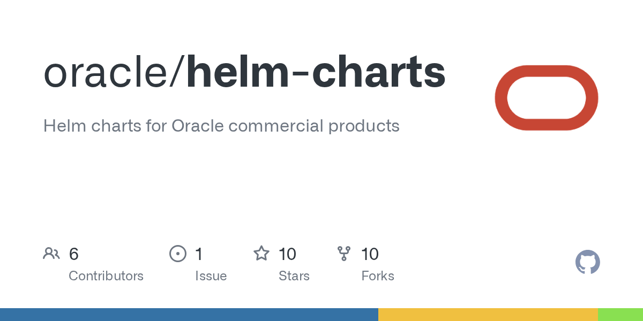Click the GitHub octocat logo

tap(587, 262)
